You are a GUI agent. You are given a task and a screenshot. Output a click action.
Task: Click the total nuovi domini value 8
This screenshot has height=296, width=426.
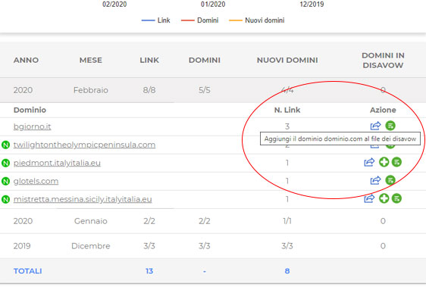[x=287, y=271]
